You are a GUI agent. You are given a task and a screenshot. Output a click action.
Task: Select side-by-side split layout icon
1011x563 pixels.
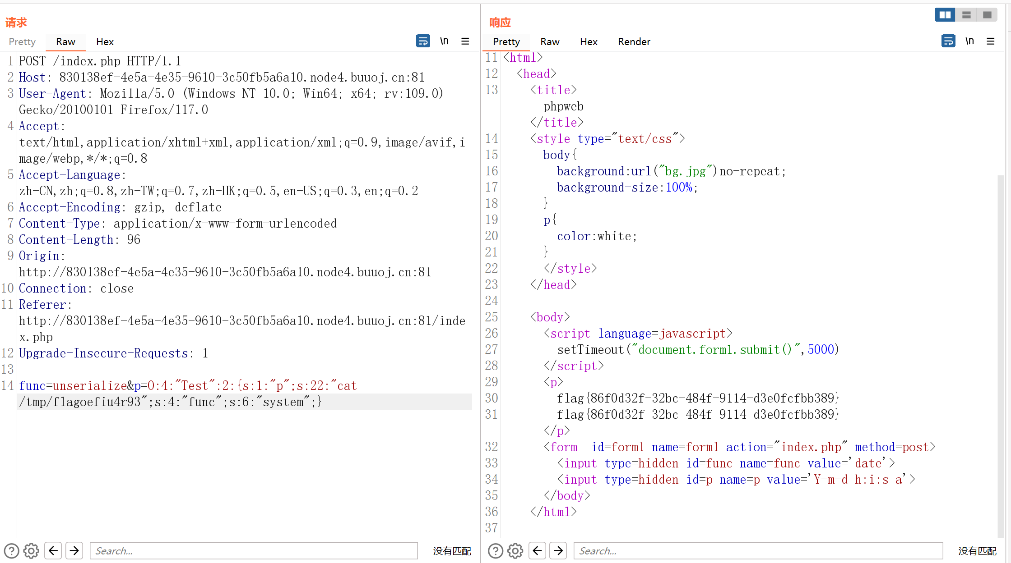click(x=945, y=15)
